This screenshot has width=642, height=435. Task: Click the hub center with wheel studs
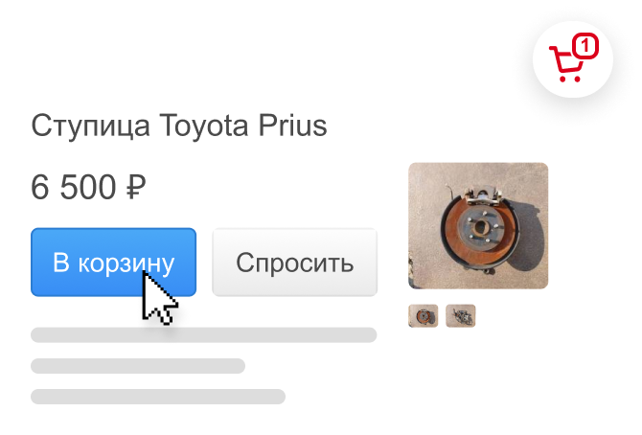point(480,226)
